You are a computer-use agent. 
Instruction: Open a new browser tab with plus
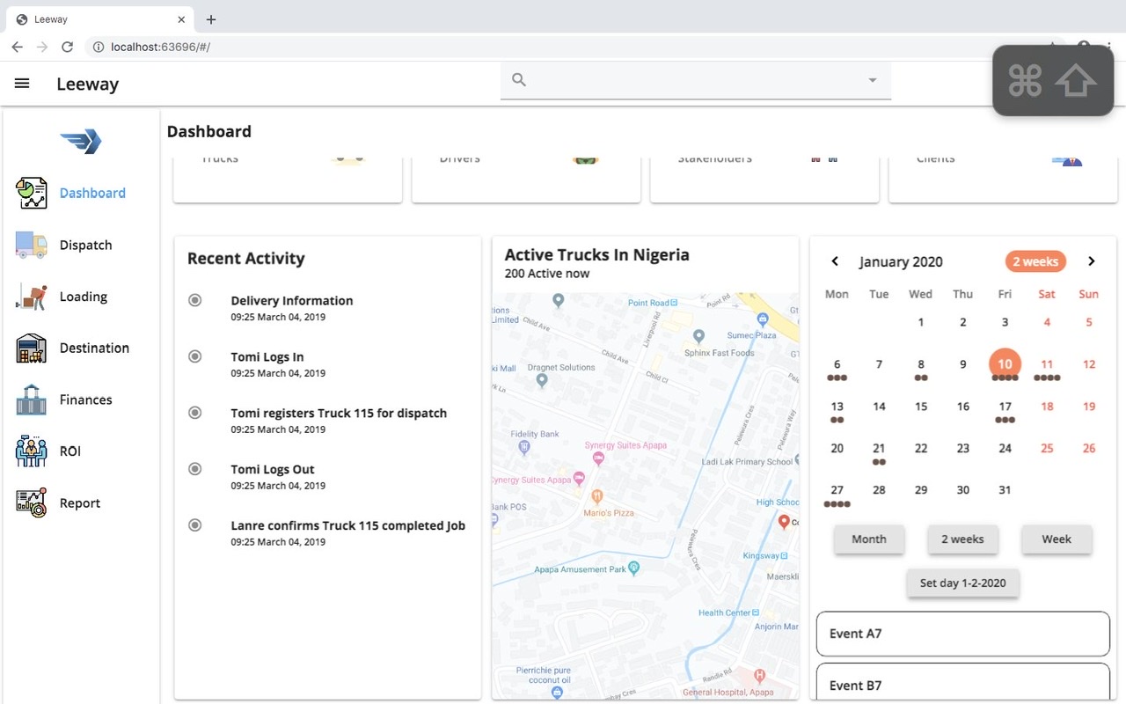(211, 19)
